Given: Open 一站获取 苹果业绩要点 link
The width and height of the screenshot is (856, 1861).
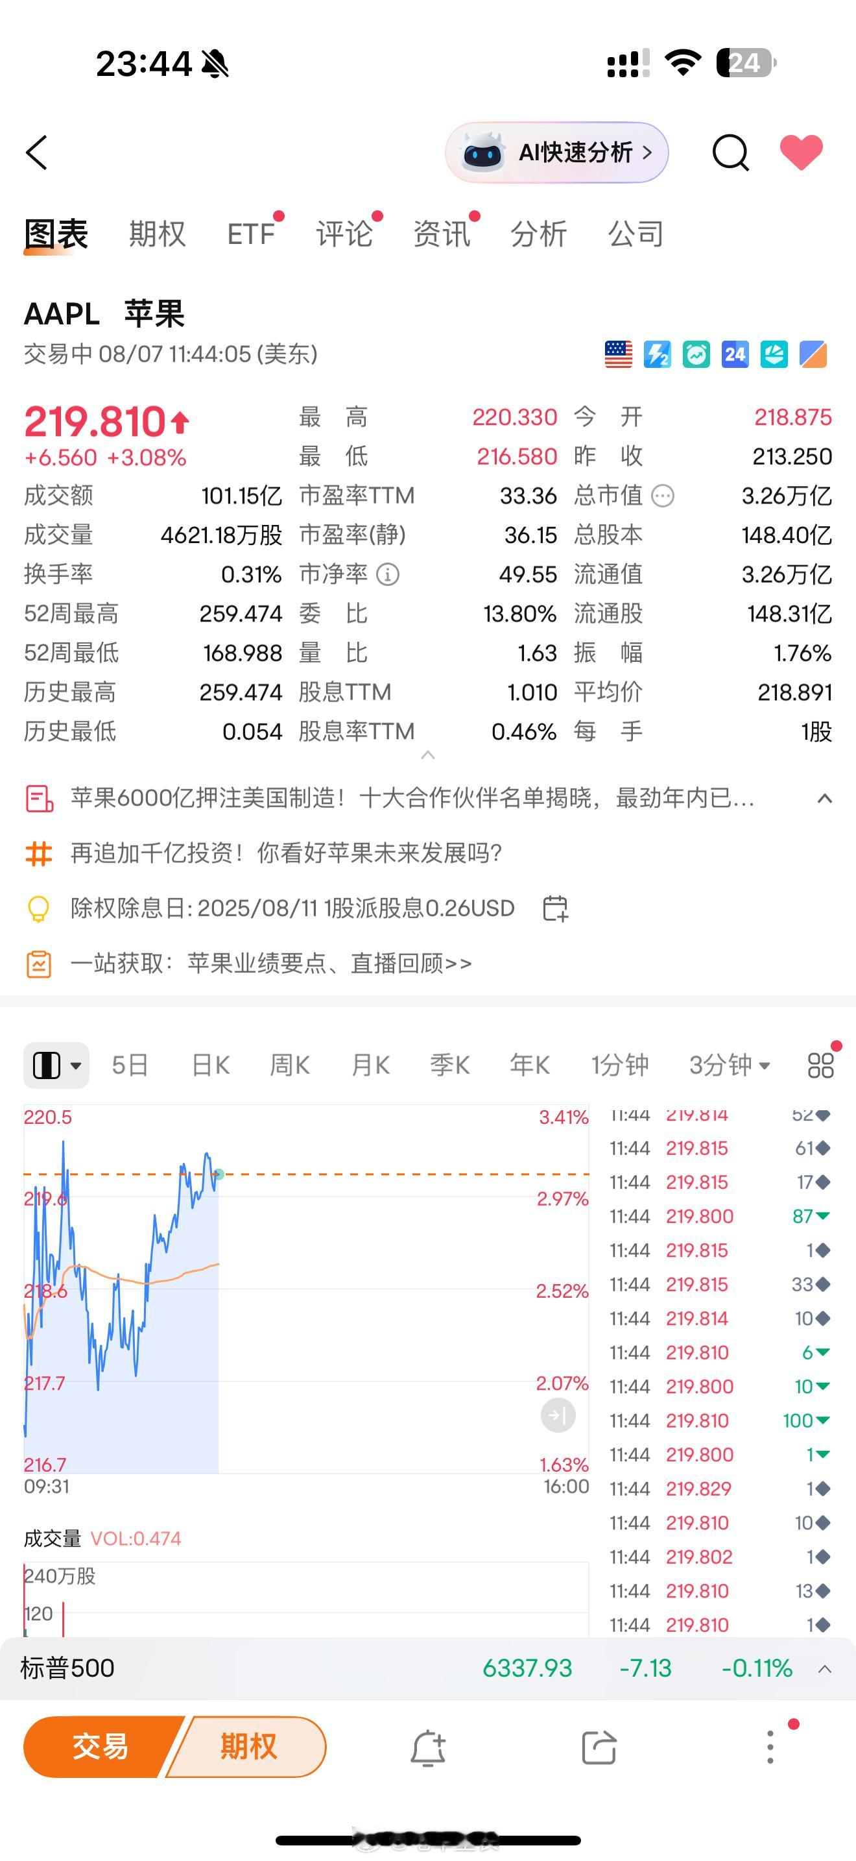Looking at the screenshot, I should coord(270,963).
